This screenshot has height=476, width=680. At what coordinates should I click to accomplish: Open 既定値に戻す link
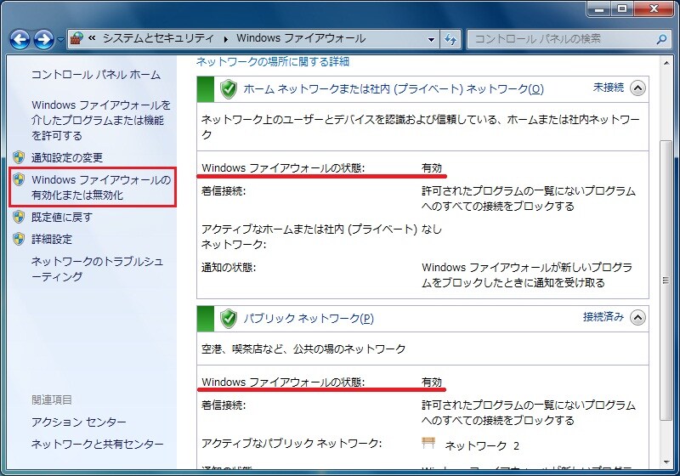pyautogui.click(x=61, y=218)
